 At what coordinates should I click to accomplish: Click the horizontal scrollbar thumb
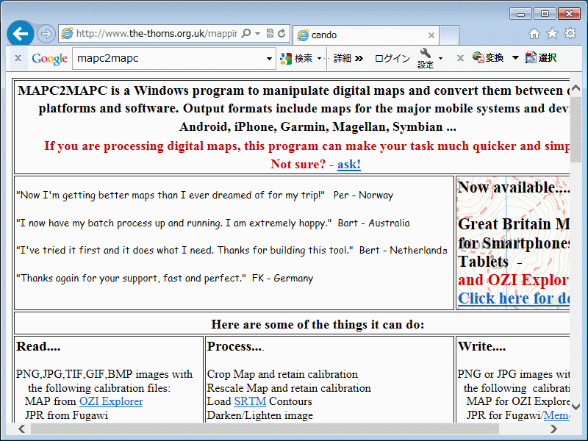(x=265, y=429)
